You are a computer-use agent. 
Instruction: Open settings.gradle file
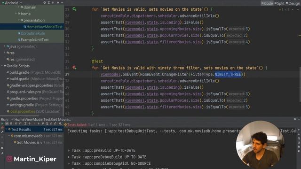click(x=35, y=105)
